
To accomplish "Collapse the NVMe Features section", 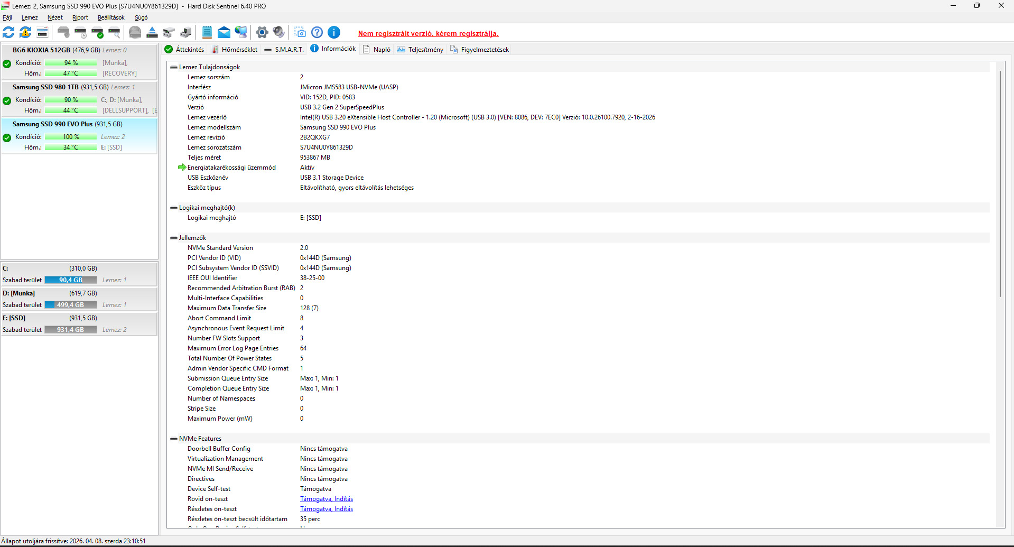I will (x=174, y=439).
